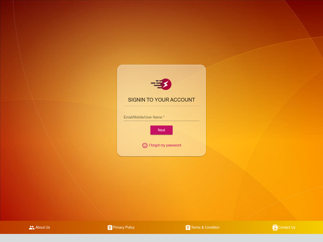Viewport: 323px width, 242px height.
Task: Click the Contact Us card icon
Action: pos(275,227)
